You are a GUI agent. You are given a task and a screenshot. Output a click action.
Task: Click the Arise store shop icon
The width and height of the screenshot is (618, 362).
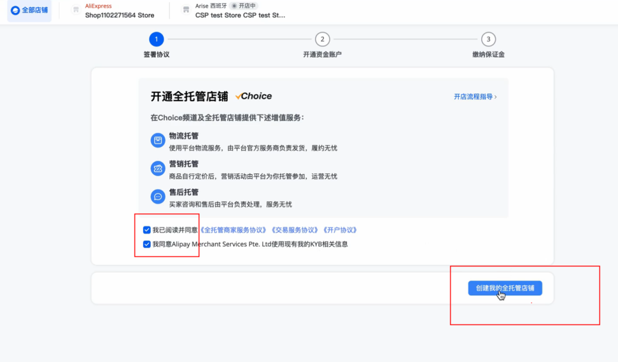tap(185, 10)
